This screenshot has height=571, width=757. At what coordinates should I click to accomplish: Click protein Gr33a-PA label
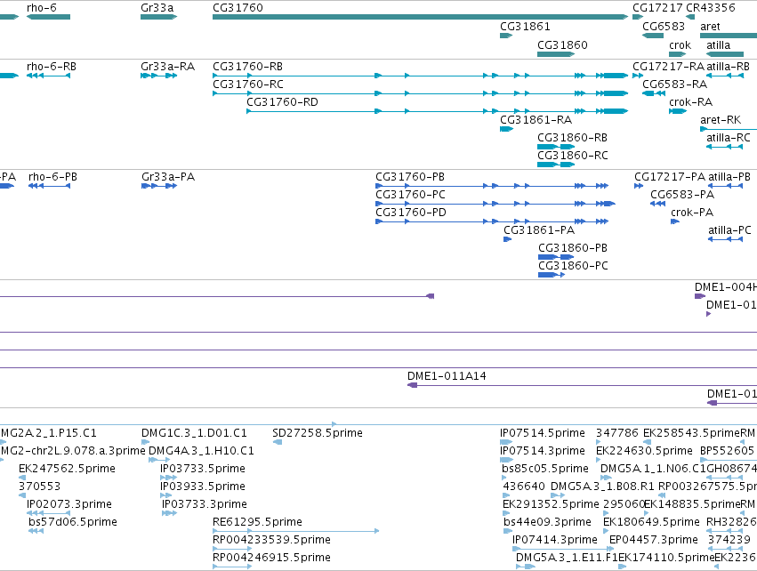tap(168, 177)
